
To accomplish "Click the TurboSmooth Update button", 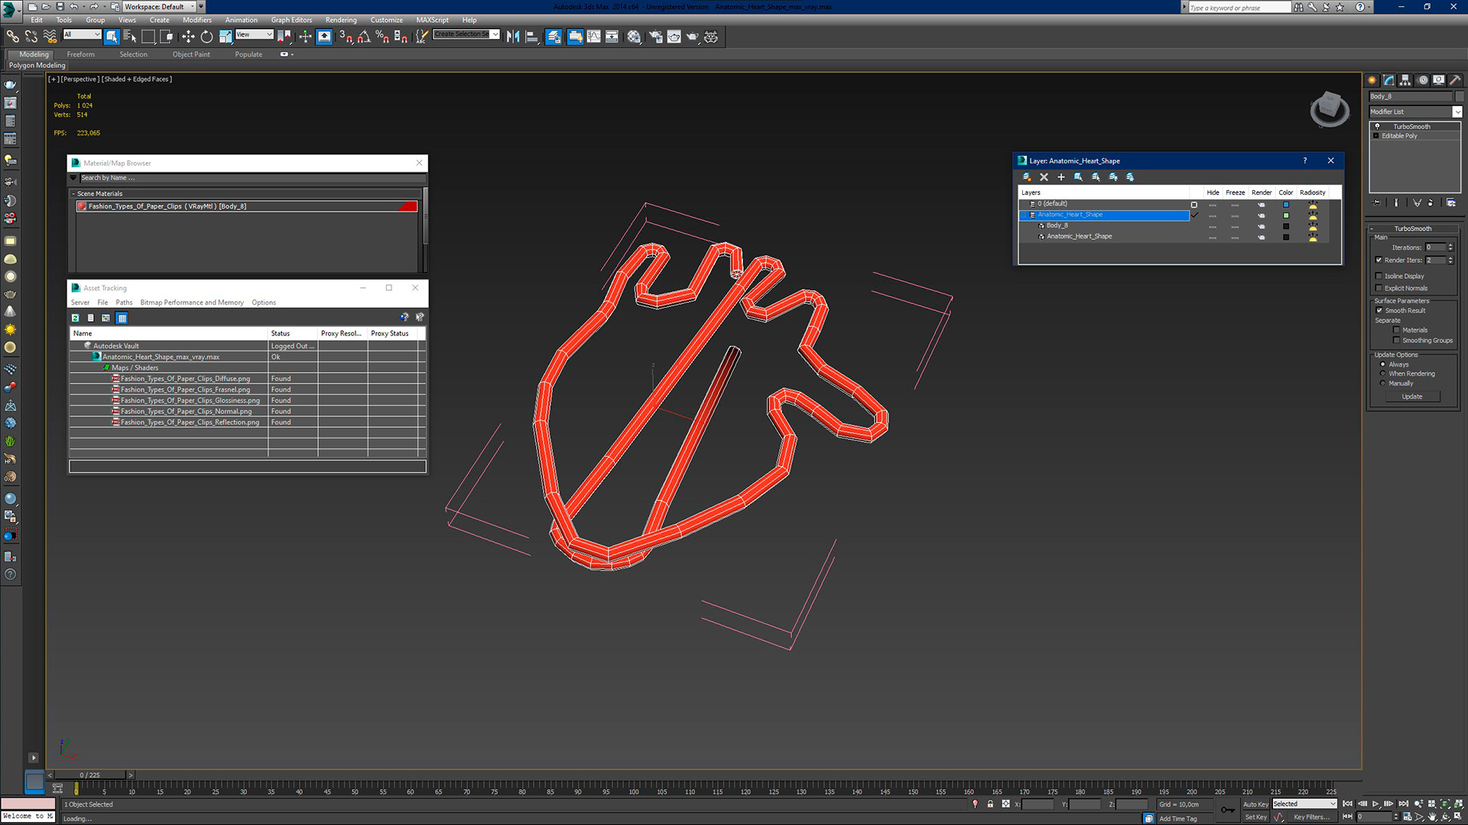I will pyautogui.click(x=1411, y=396).
